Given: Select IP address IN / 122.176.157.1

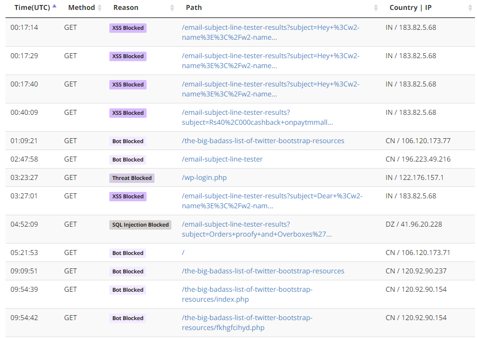Looking at the screenshot, I should coord(414,177).
